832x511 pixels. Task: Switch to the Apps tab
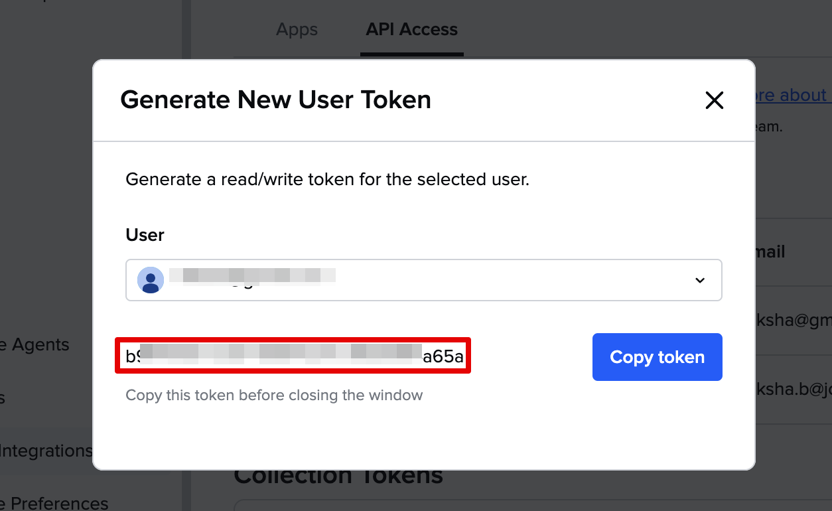[297, 30]
